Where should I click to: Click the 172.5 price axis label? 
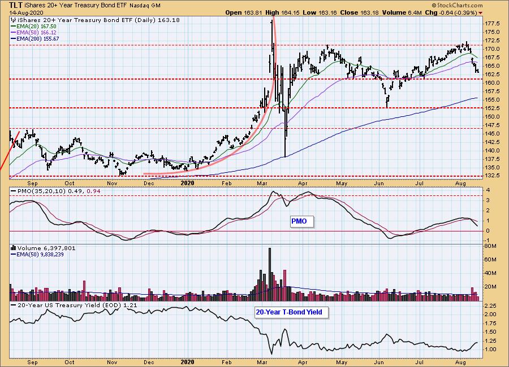(x=492, y=41)
